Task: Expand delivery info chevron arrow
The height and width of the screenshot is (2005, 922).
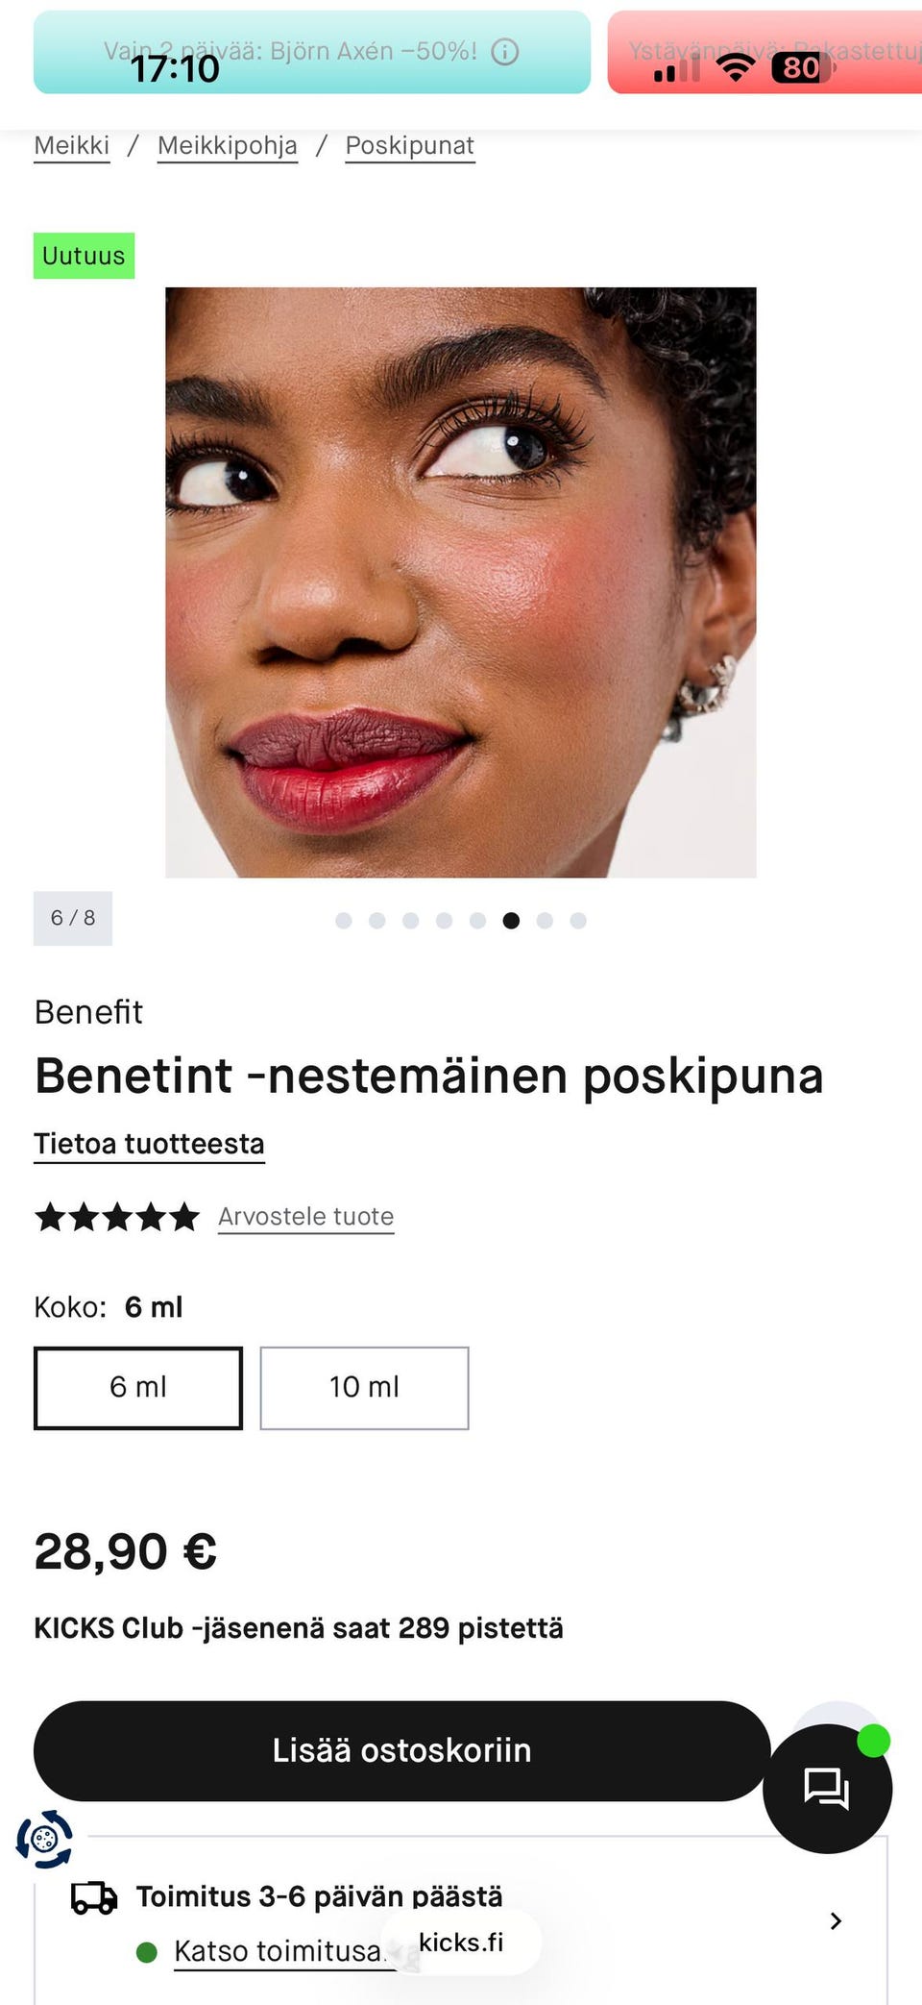Action: pyautogui.click(x=836, y=1920)
